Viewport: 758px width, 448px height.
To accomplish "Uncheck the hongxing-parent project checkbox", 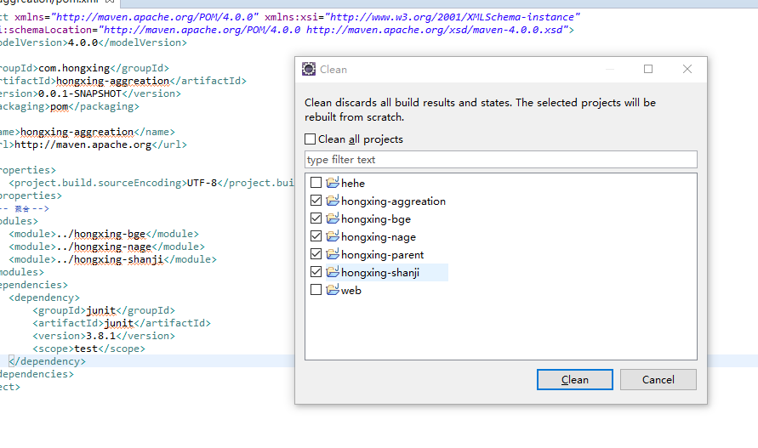I will coord(316,254).
